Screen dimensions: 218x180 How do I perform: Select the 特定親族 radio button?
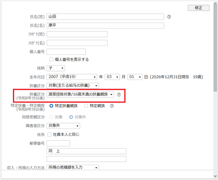[86, 106]
